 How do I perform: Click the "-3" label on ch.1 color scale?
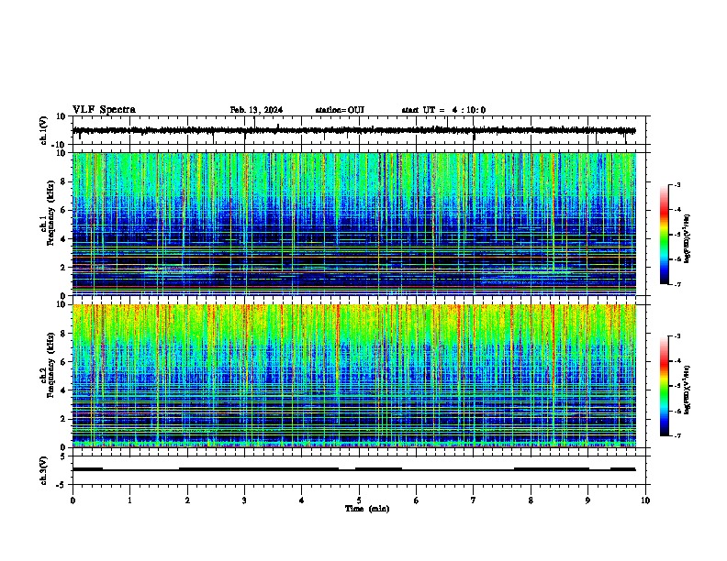[677, 184]
